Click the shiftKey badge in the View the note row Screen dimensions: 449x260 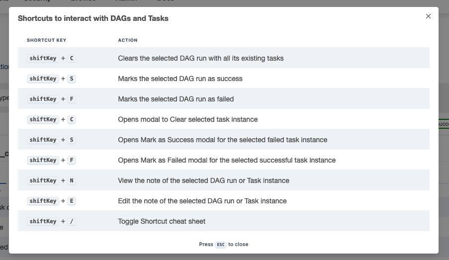[x=43, y=180]
